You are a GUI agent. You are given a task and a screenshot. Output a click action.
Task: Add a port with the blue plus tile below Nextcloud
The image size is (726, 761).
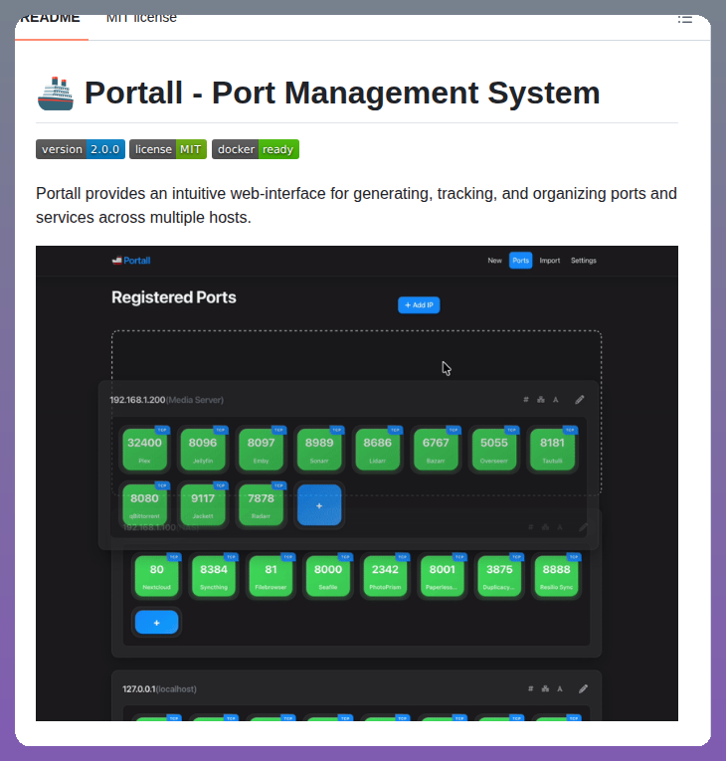[157, 622]
